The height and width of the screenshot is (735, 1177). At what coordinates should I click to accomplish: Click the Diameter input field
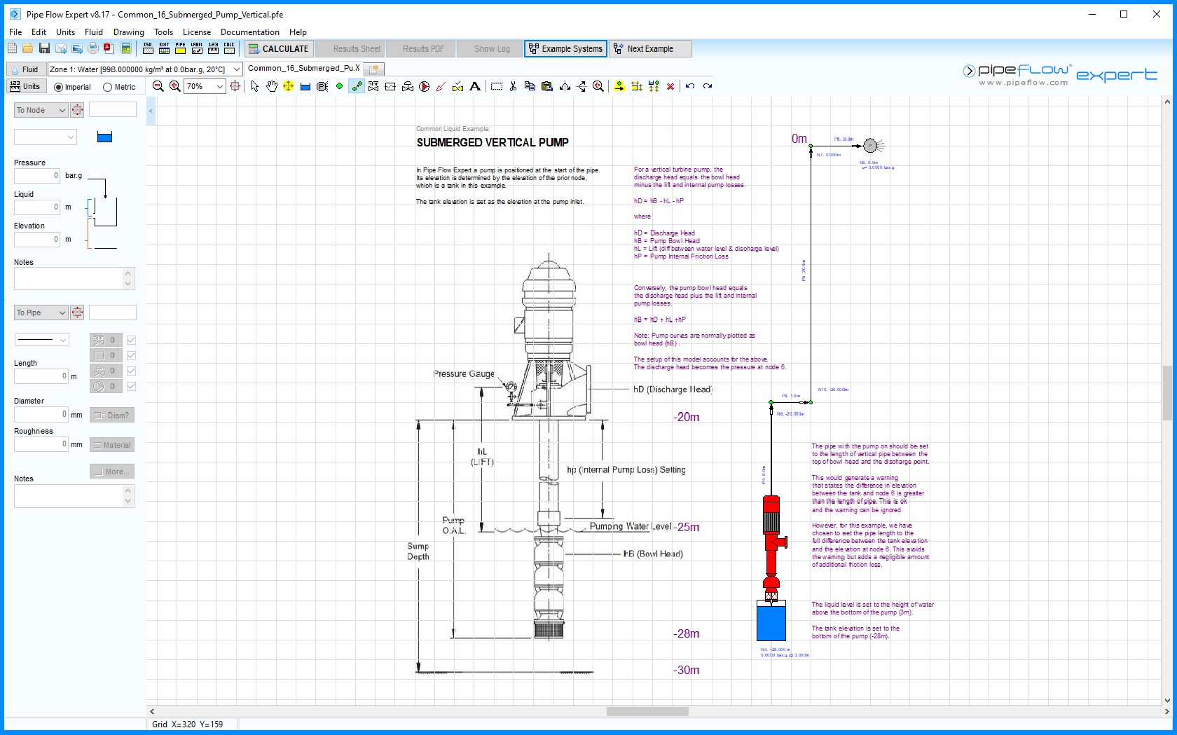41,414
